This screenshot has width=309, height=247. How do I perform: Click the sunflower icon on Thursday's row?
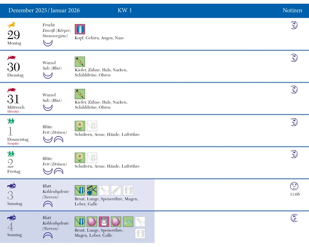tap(80, 126)
